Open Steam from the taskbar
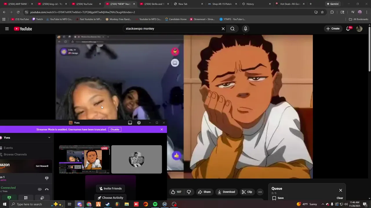The height and width of the screenshot is (208, 371). point(108,204)
